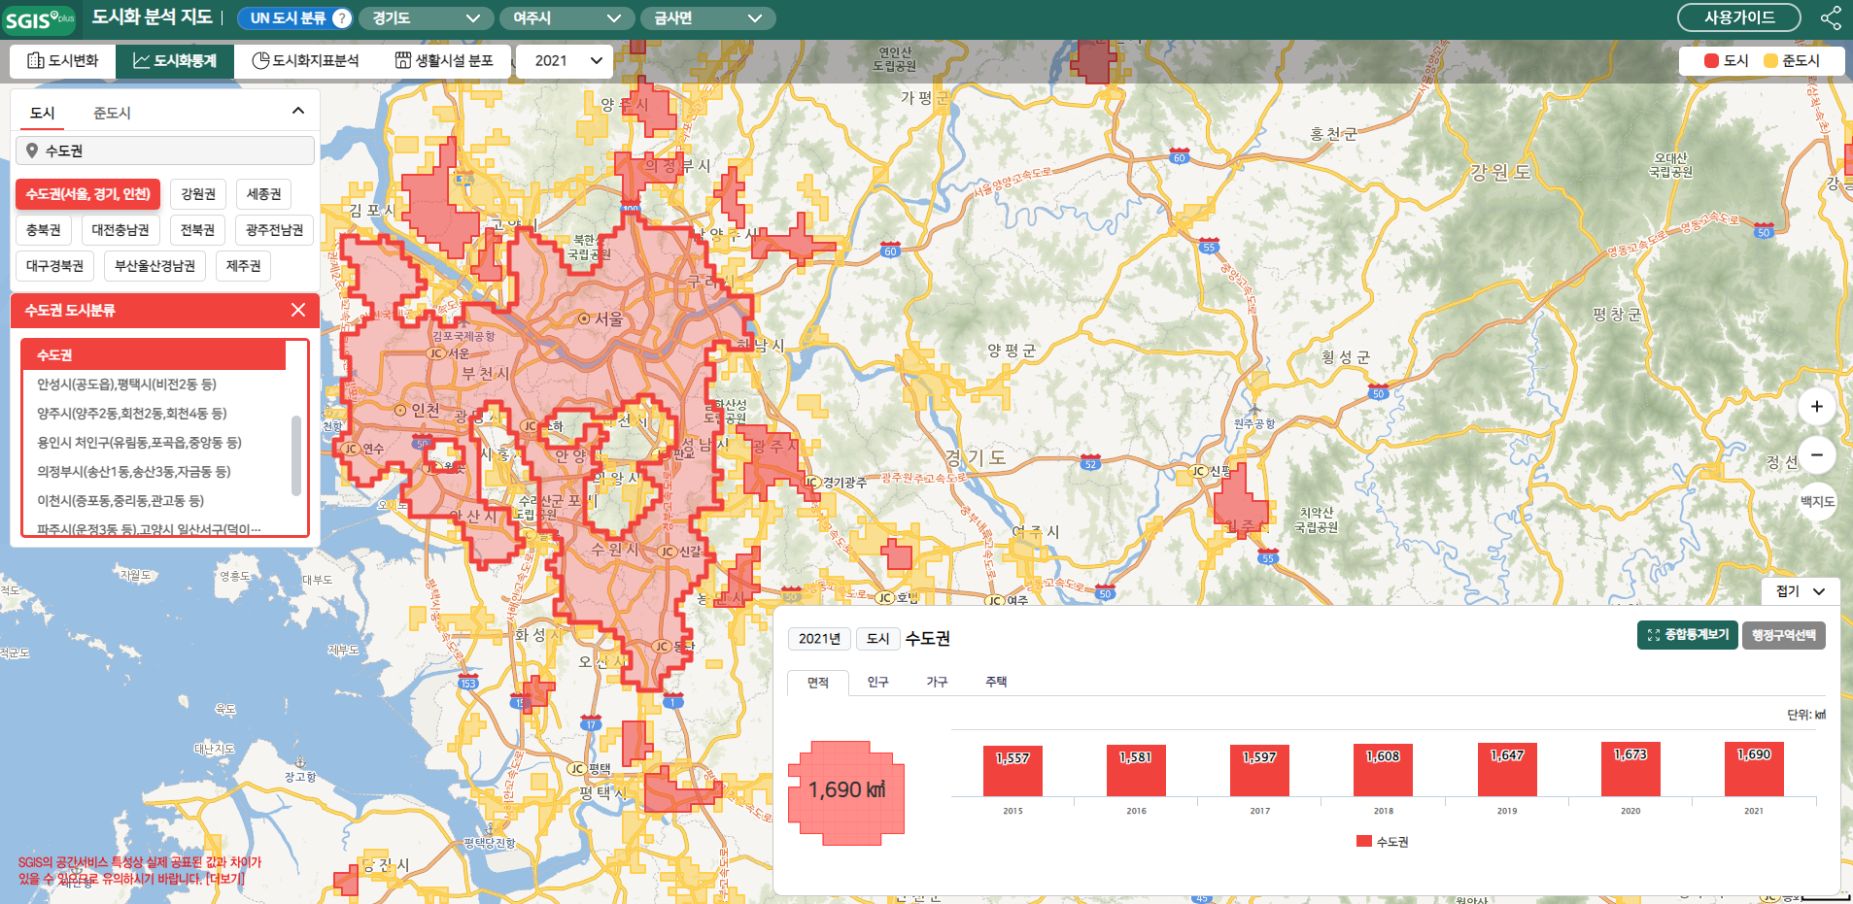Zoom in the map with plus button
The image size is (1853, 904).
(x=1816, y=407)
